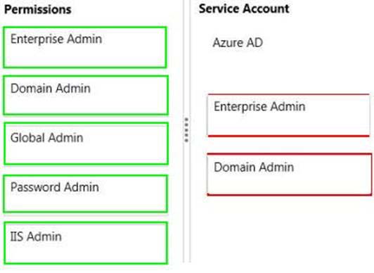Click the Service Account column heading
Image resolution: width=374 pixels, height=273 pixels.
coord(244,9)
